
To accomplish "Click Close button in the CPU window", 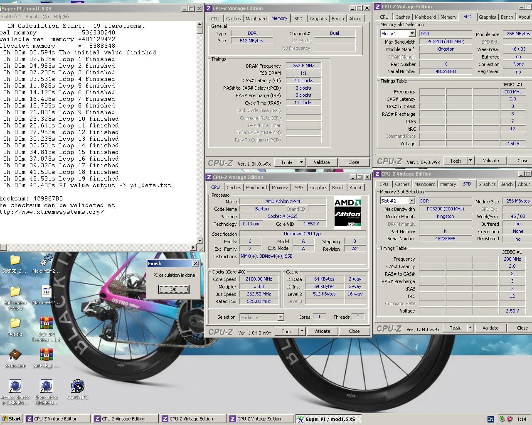I will [354, 331].
